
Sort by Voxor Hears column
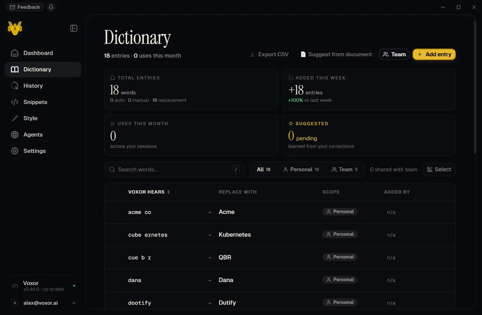149,192
